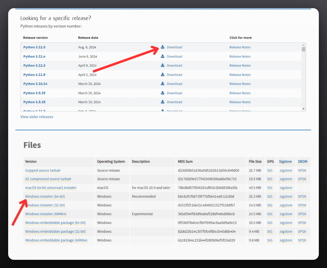Open the View older releases link
The height and width of the screenshot is (268, 327).
click(x=37, y=117)
